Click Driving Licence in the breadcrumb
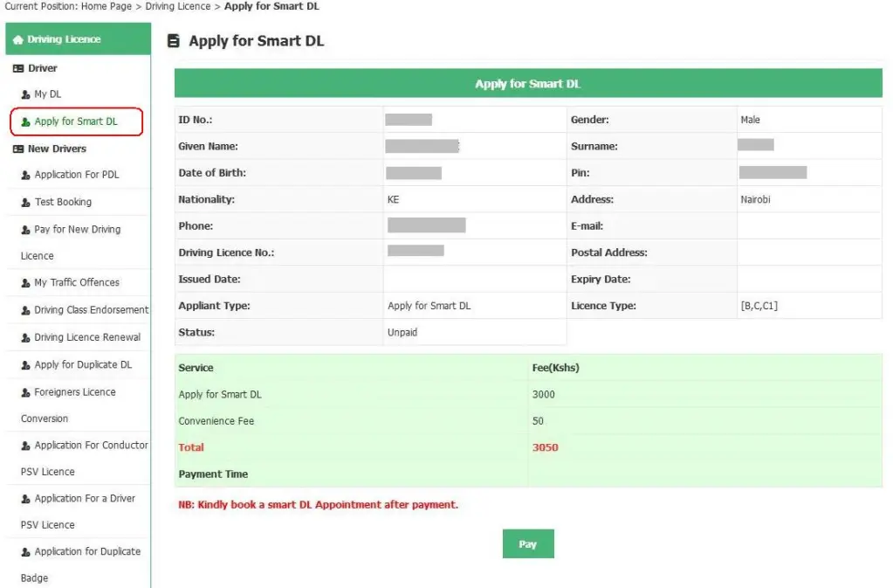Screen dimensions: 893x588 (178, 6)
